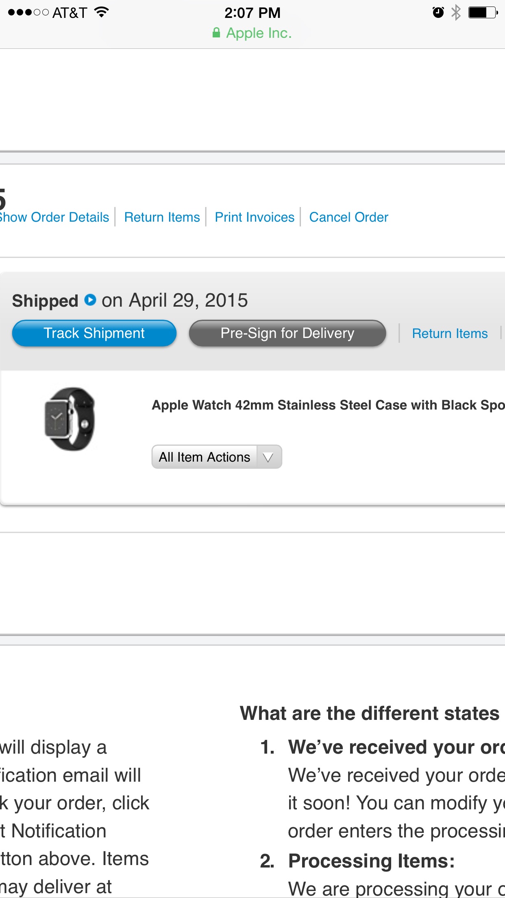Tap the alarm clock status icon
Screen dimensions: 505x898
(x=438, y=13)
